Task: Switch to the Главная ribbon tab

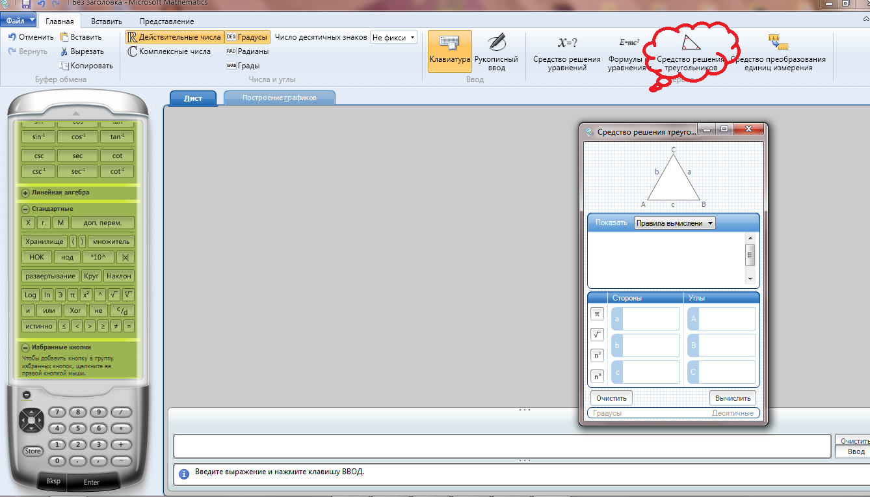Action: [x=59, y=21]
